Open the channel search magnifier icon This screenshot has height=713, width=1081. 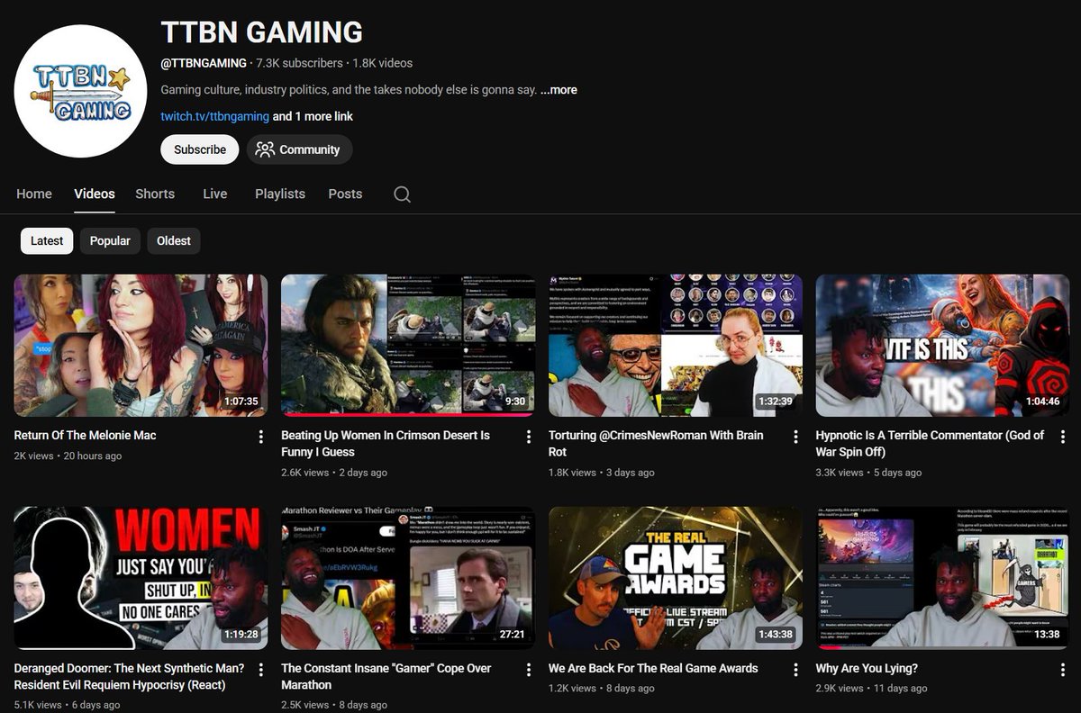(402, 194)
